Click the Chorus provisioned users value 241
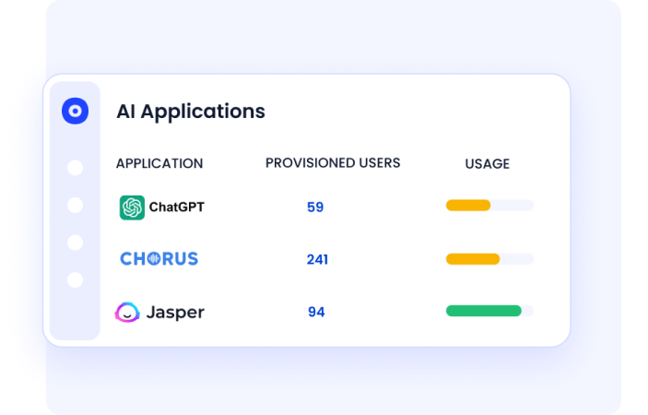Viewport: 648px width, 415px height. [x=317, y=259]
